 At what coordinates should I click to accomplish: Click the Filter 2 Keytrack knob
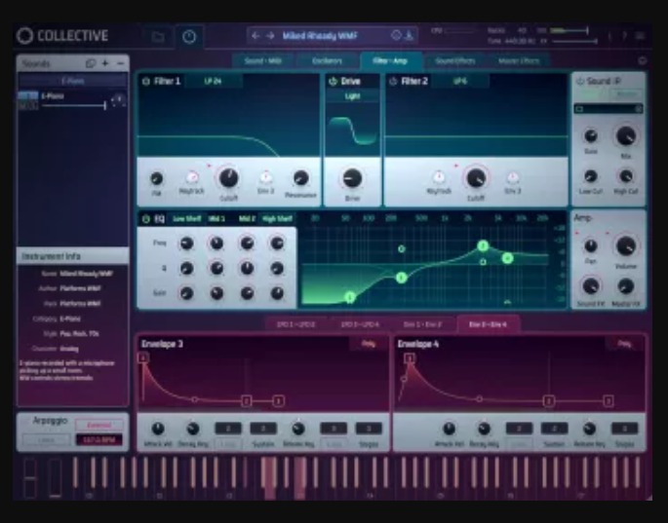439,176
